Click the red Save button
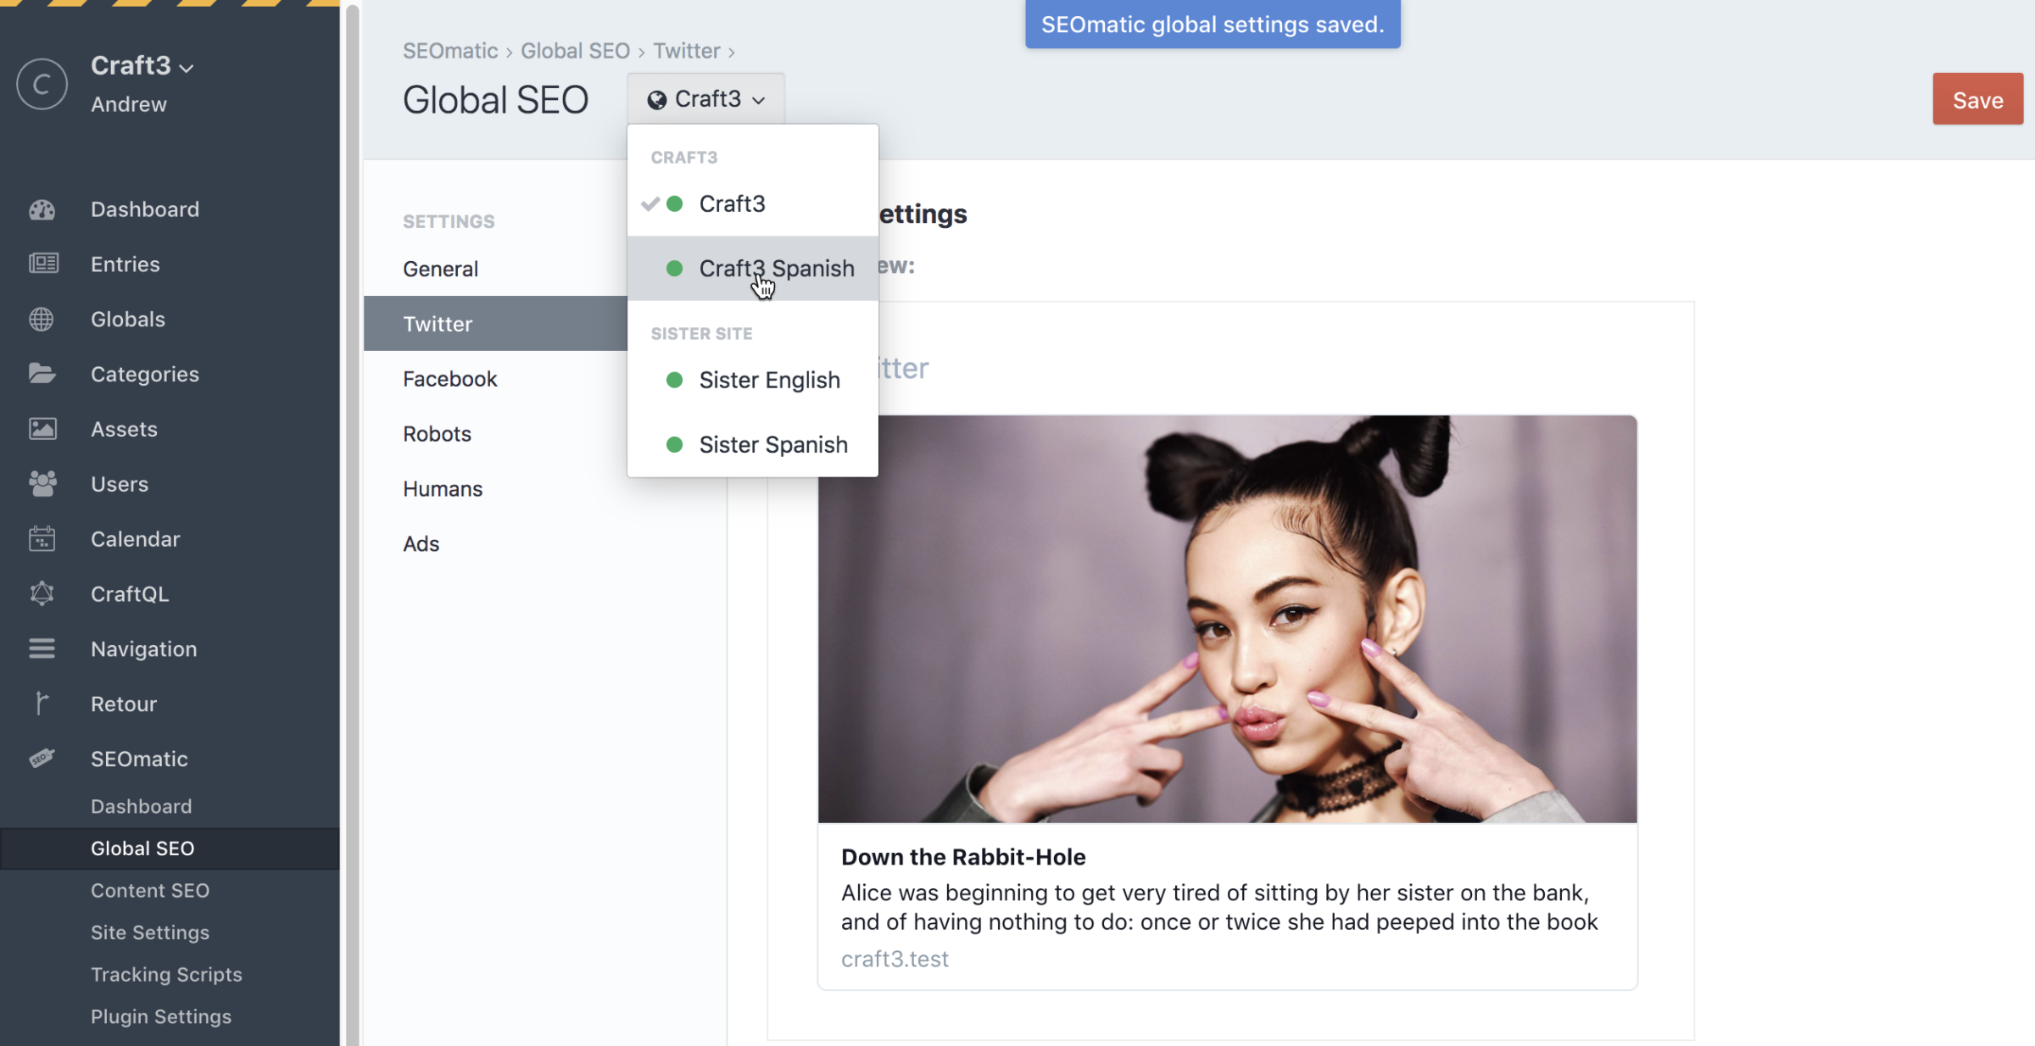This screenshot has width=2035, height=1046. [x=1977, y=98]
